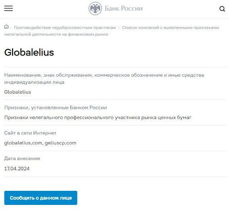Click the Банк России header text

coord(123,9)
